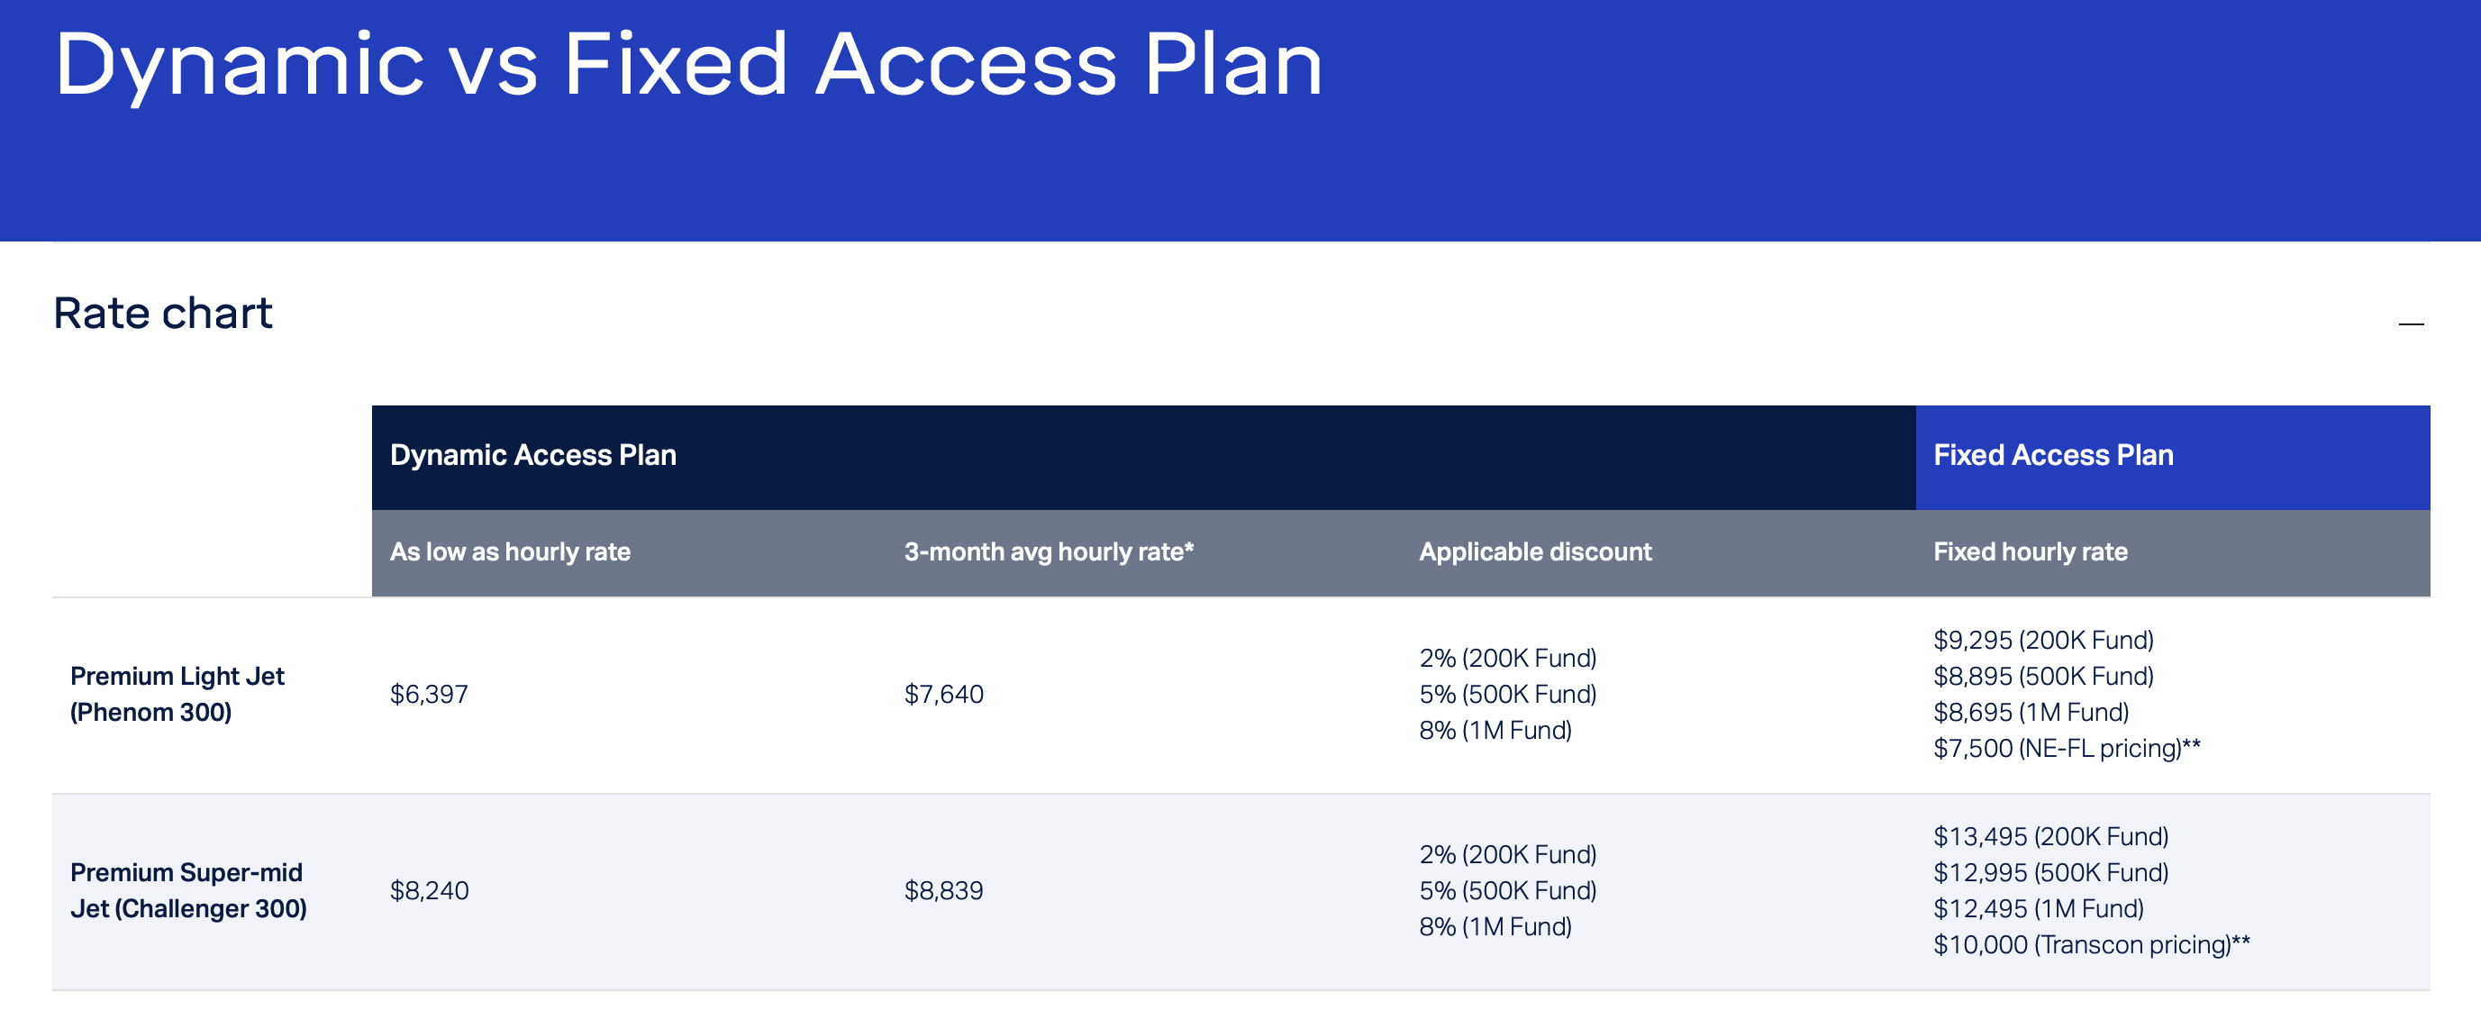Click the 3-month avg hourly rate header
Image resolution: width=2481 pixels, height=1029 pixels.
pos(1046,552)
